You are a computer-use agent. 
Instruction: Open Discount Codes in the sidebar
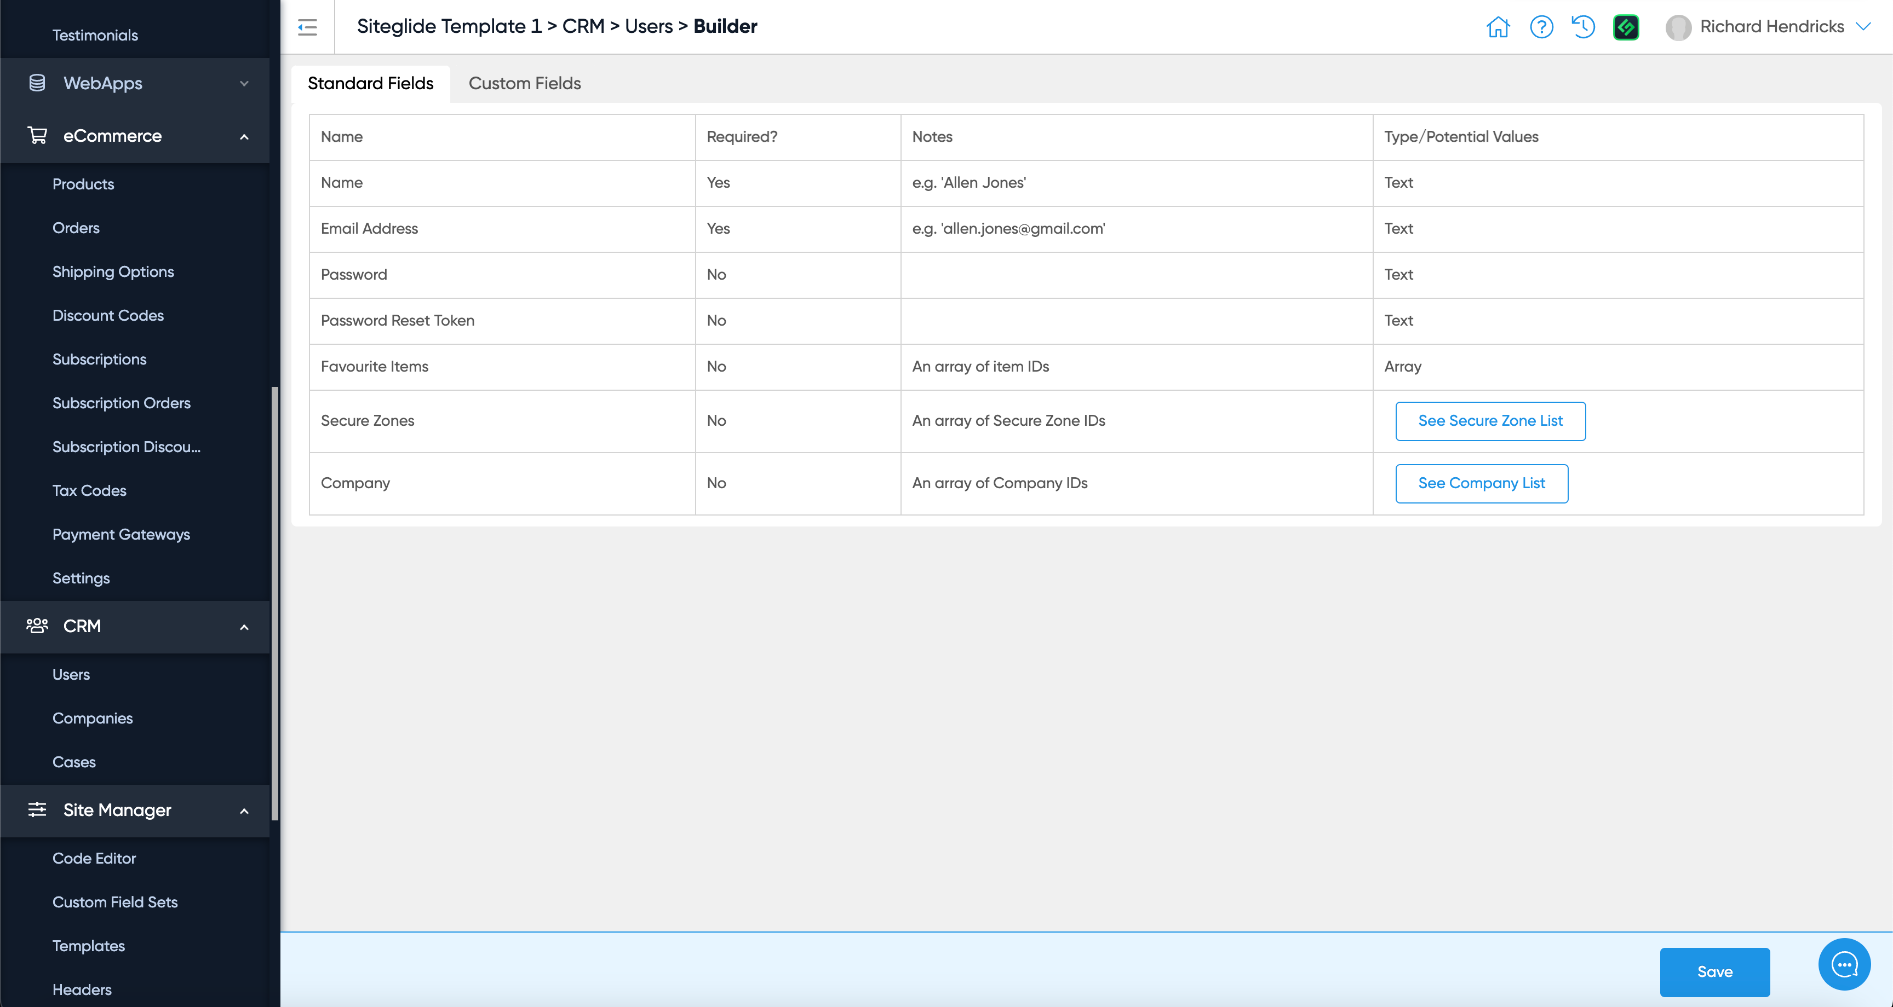pyautogui.click(x=108, y=316)
